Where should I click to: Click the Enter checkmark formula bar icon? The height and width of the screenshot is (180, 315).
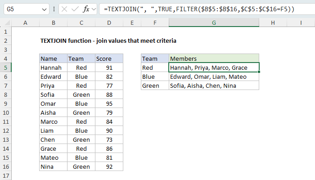click(x=75, y=9)
